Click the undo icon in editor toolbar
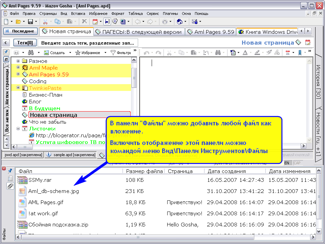Screen dimensions: 325x244 click(147, 53)
